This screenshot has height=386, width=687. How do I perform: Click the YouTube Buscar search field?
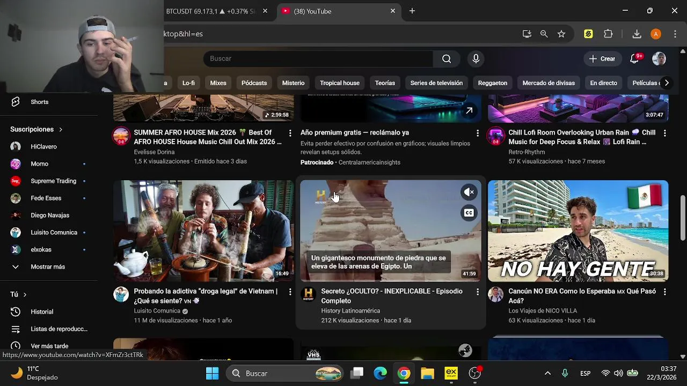pos(318,59)
